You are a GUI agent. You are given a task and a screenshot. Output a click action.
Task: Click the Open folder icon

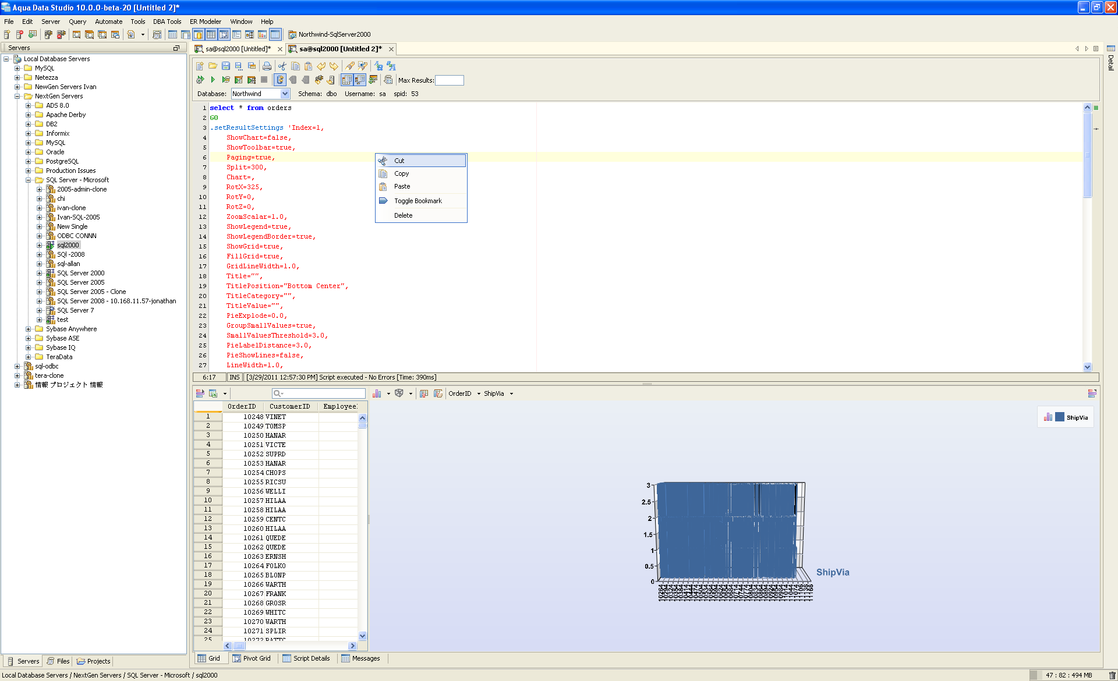pos(213,66)
